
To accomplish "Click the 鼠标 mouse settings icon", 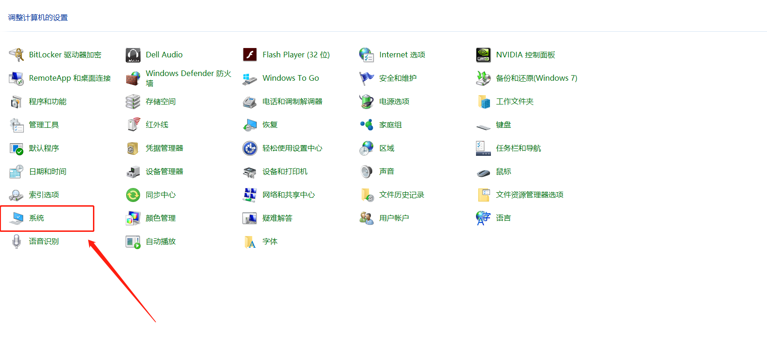I will pos(483,172).
